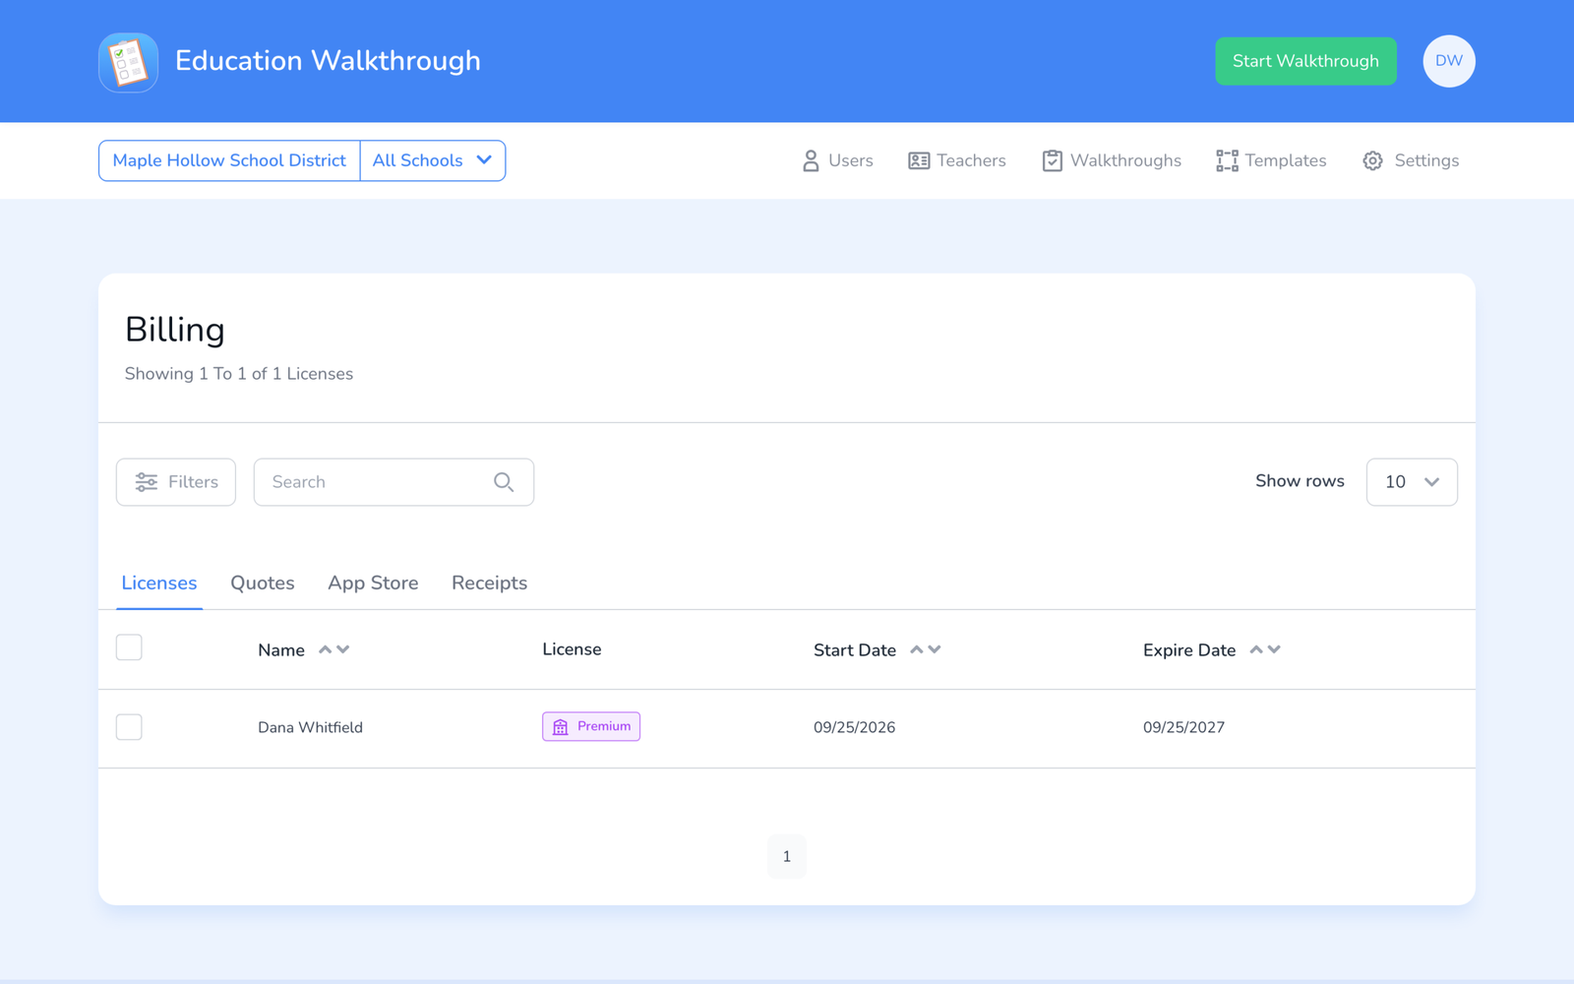Click the Settings gear icon
This screenshot has height=984, width=1574.
tap(1372, 160)
